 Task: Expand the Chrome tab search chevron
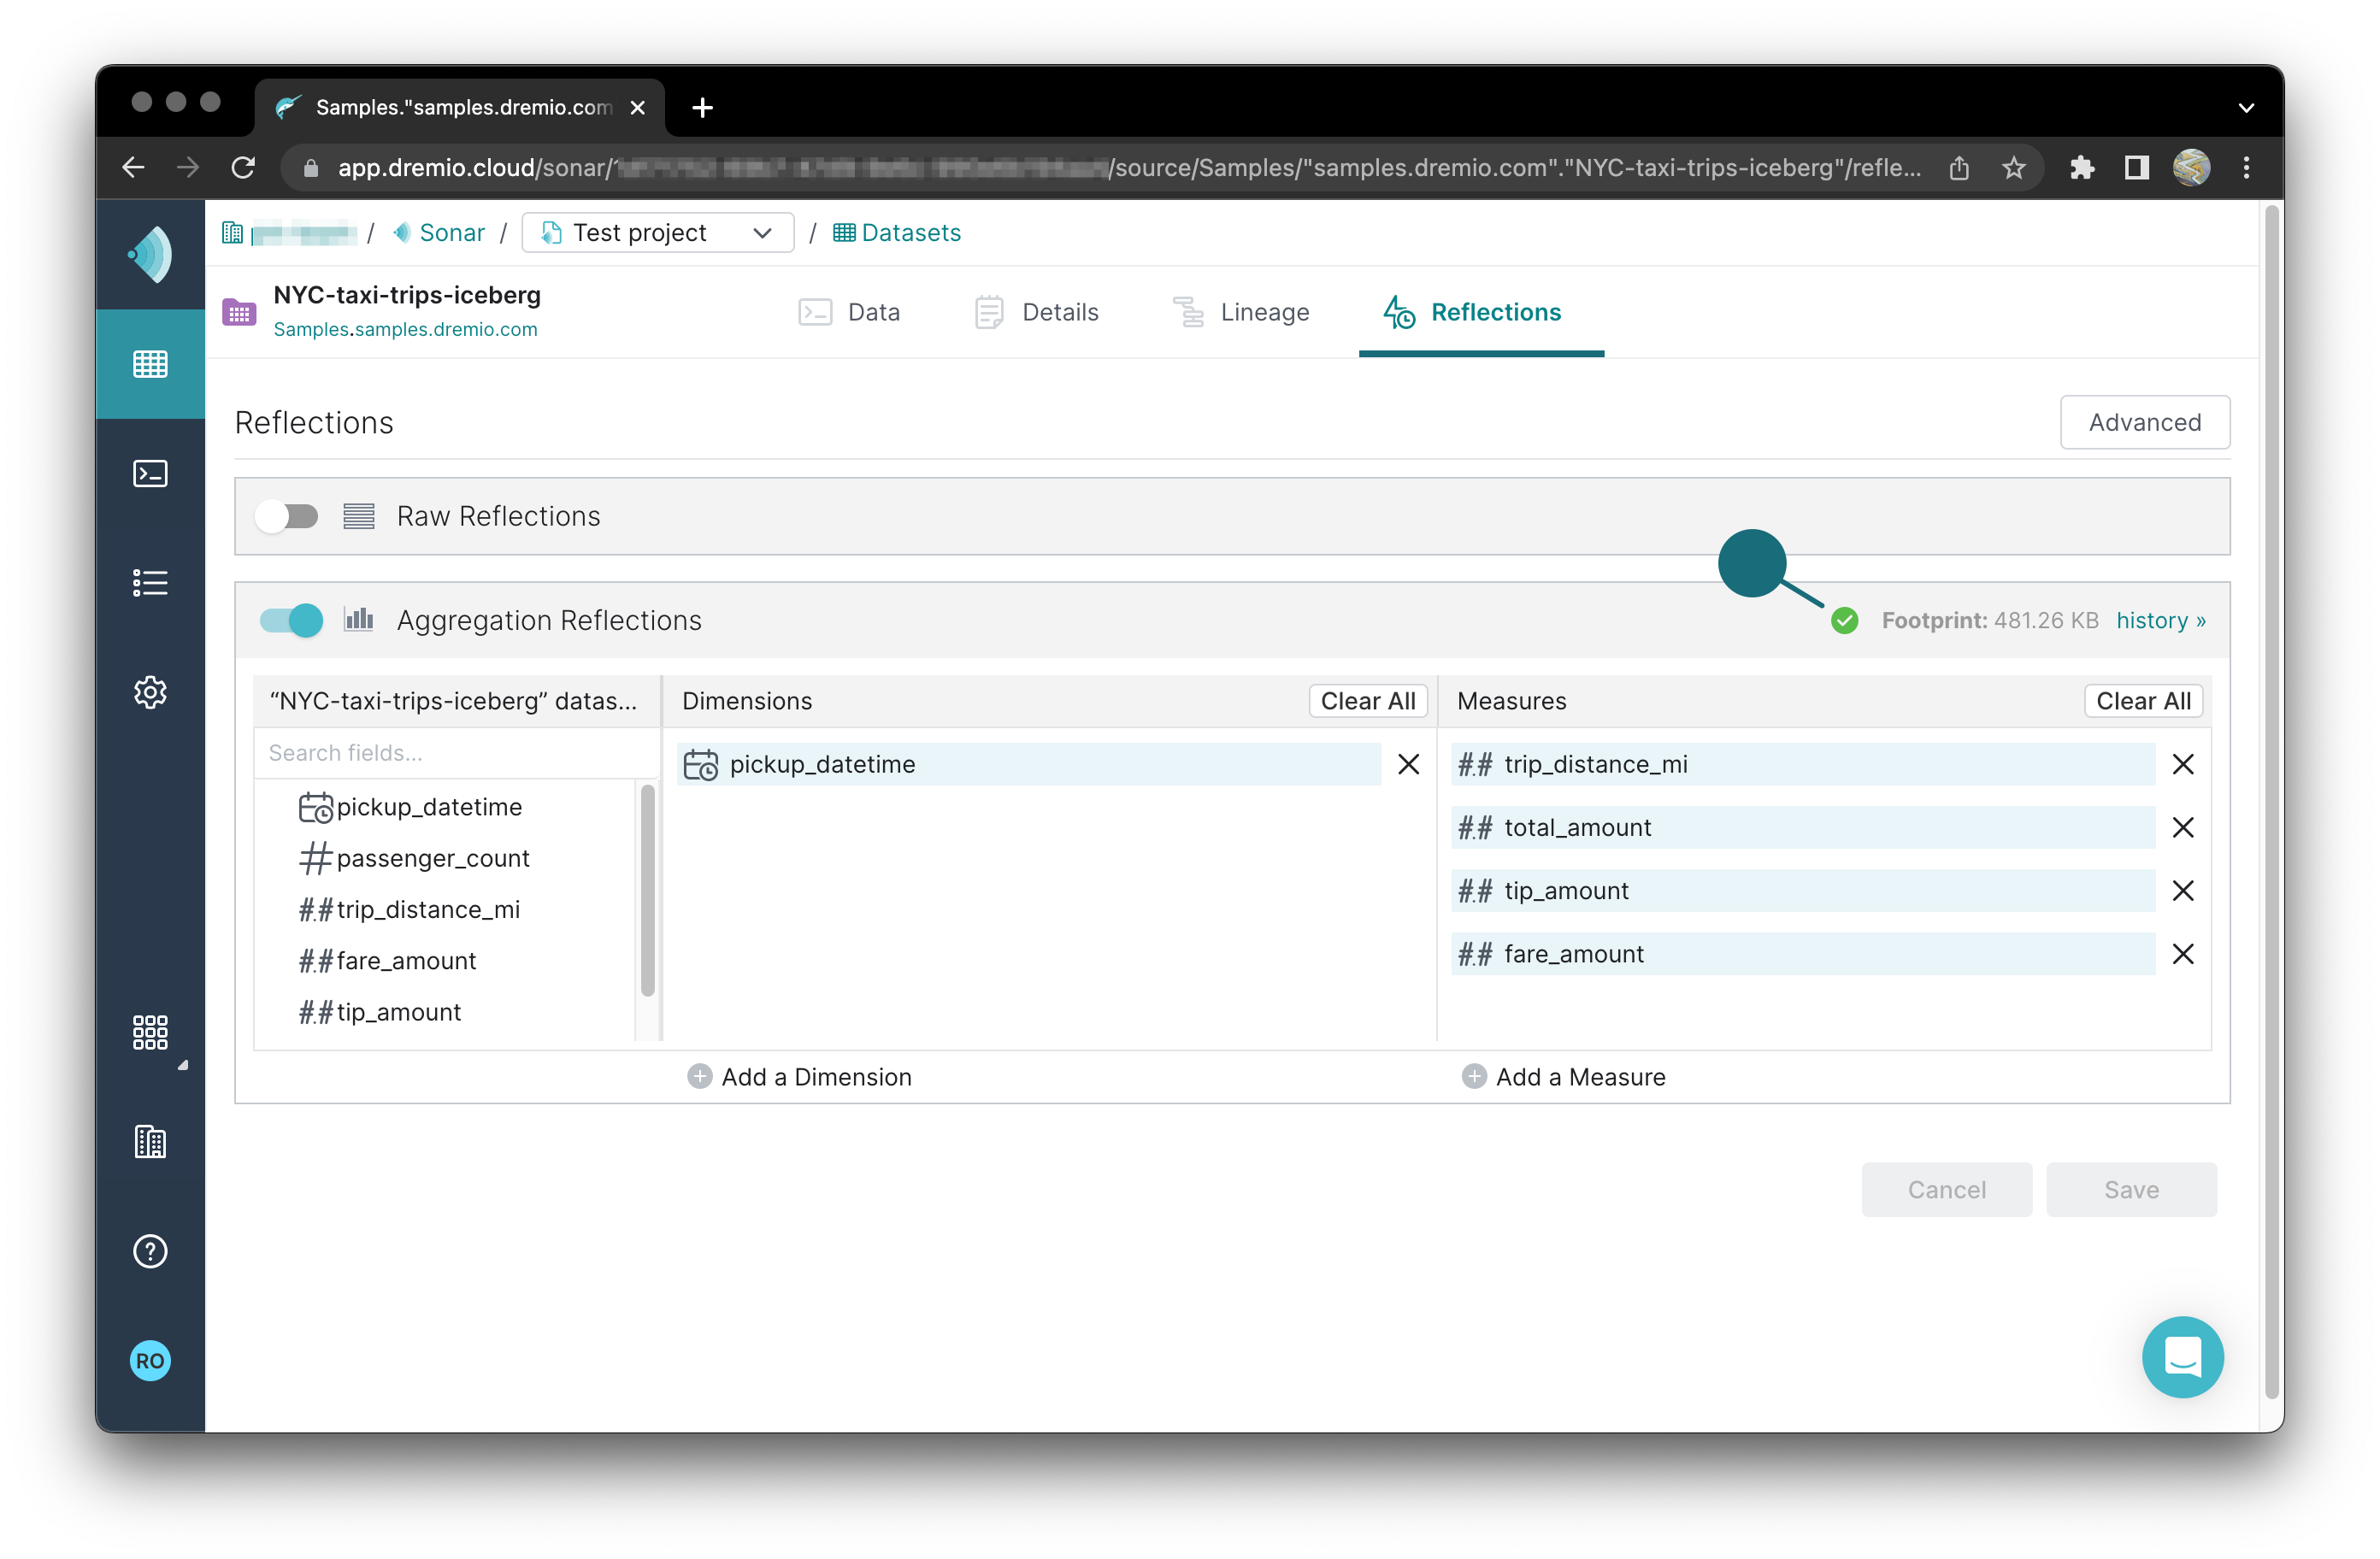[x=2245, y=108]
